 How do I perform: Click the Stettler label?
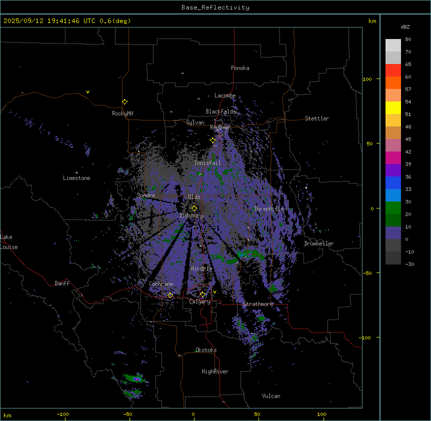[317, 118]
